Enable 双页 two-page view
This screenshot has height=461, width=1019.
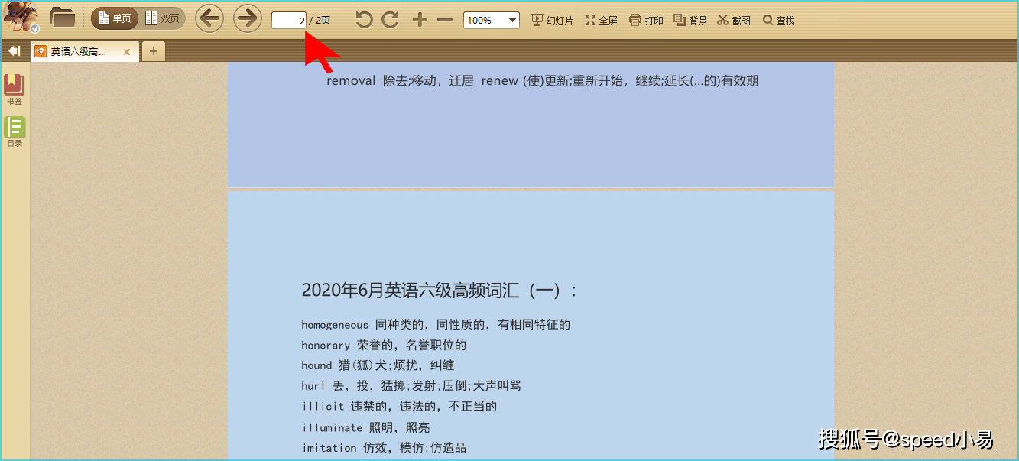click(162, 17)
